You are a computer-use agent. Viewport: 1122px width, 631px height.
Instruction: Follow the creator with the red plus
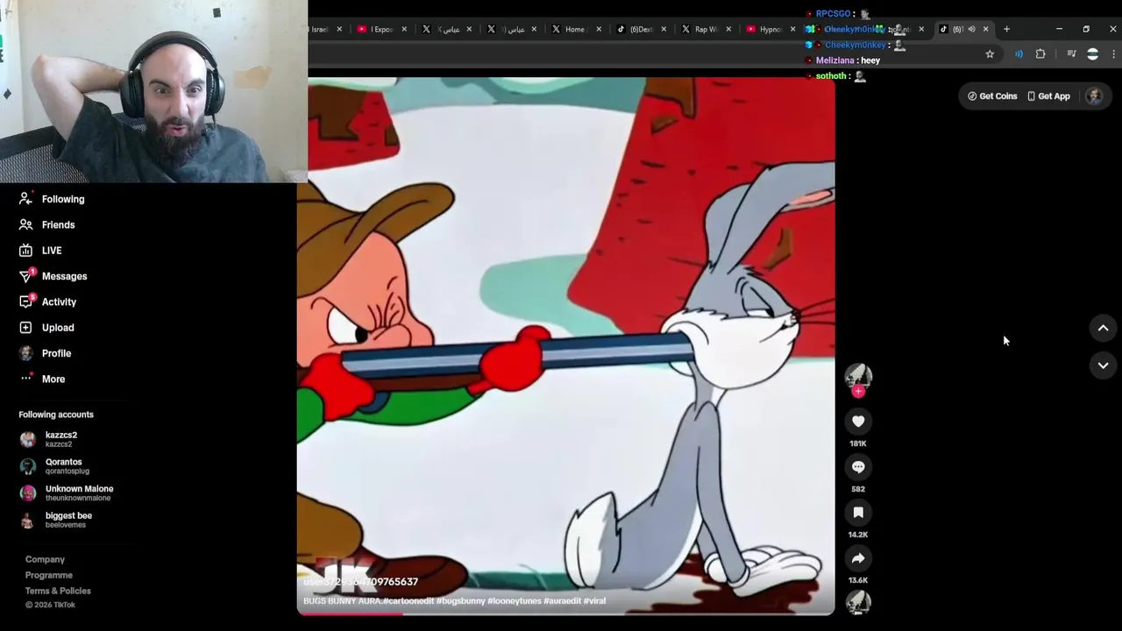click(858, 392)
